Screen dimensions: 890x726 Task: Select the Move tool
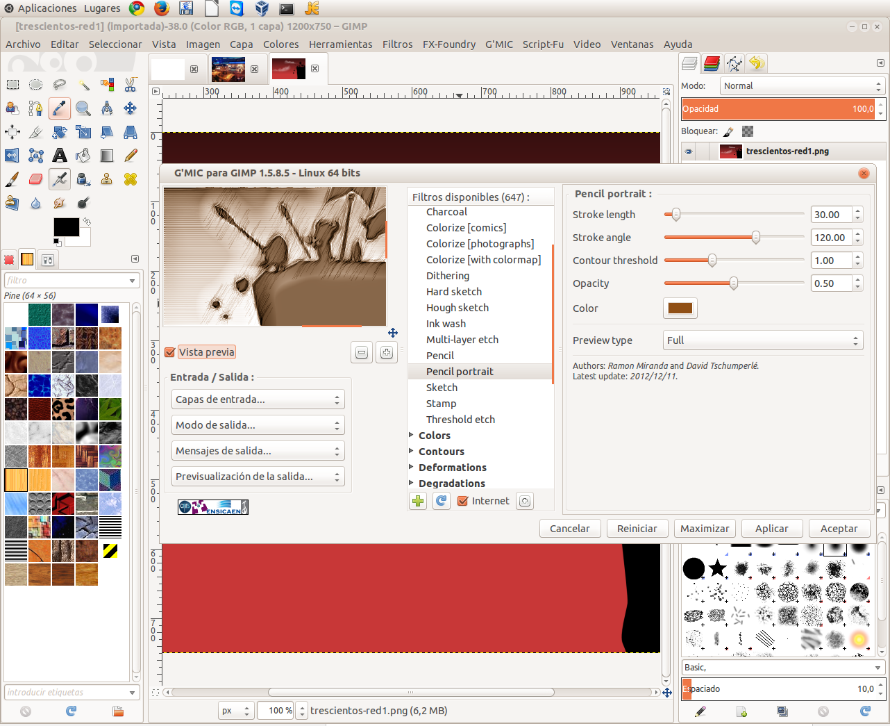pyautogui.click(x=131, y=108)
